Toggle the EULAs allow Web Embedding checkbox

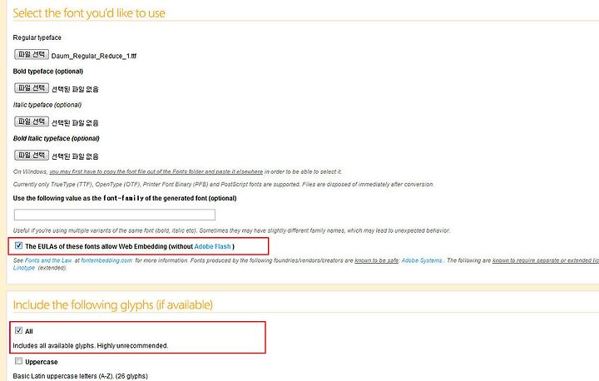point(18,245)
